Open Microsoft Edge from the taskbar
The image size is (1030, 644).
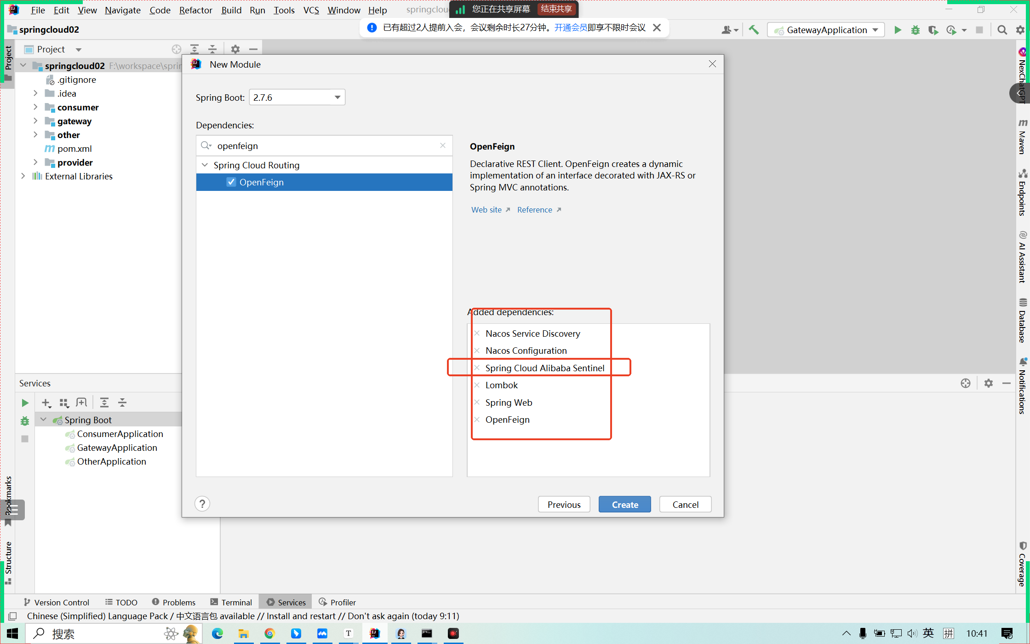217,633
